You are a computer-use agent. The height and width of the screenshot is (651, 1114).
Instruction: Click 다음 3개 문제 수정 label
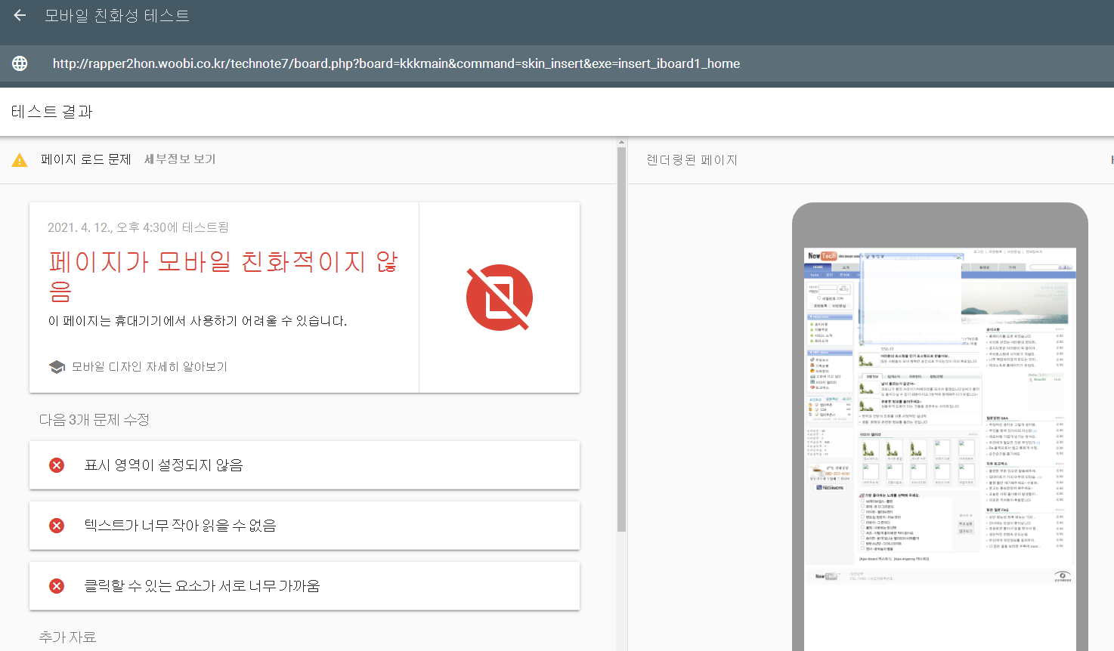[x=94, y=420]
